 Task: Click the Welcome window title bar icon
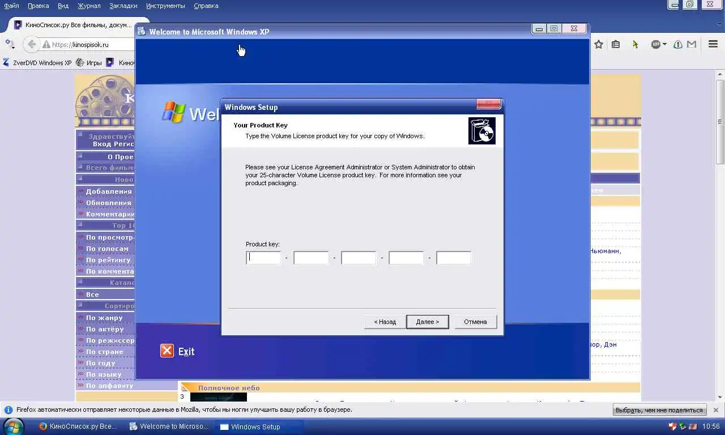point(141,32)
